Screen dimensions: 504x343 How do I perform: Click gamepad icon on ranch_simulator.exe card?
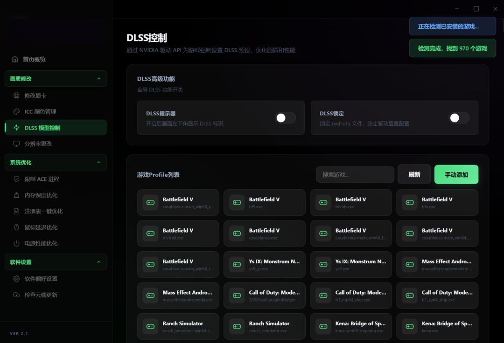(x=237, y=327)
